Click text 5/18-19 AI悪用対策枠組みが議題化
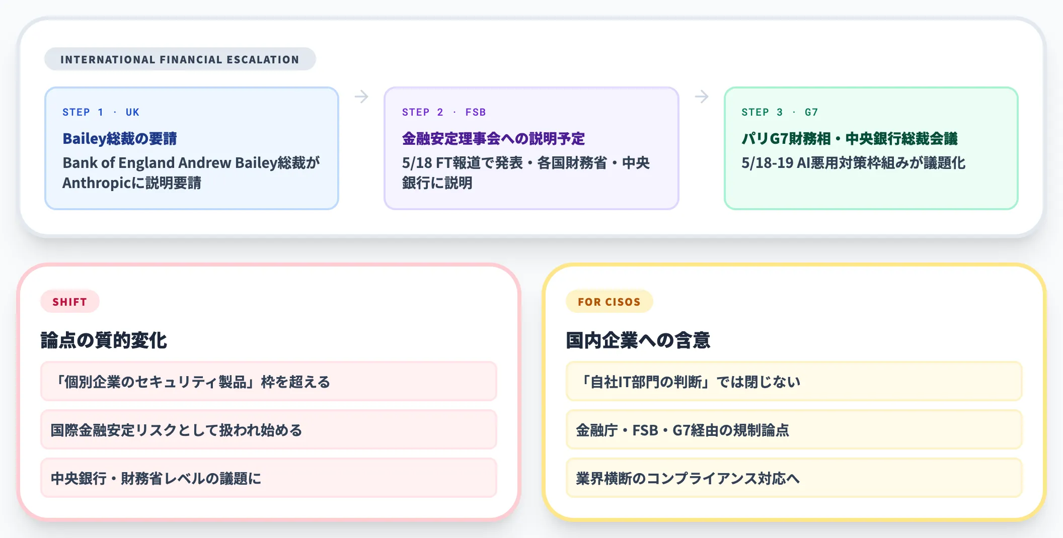 854,163
